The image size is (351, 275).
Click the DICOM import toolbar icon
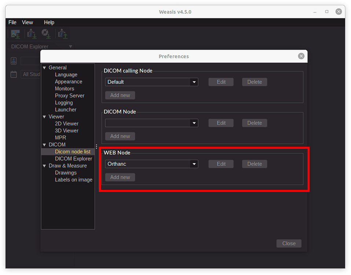pos(32,34)
